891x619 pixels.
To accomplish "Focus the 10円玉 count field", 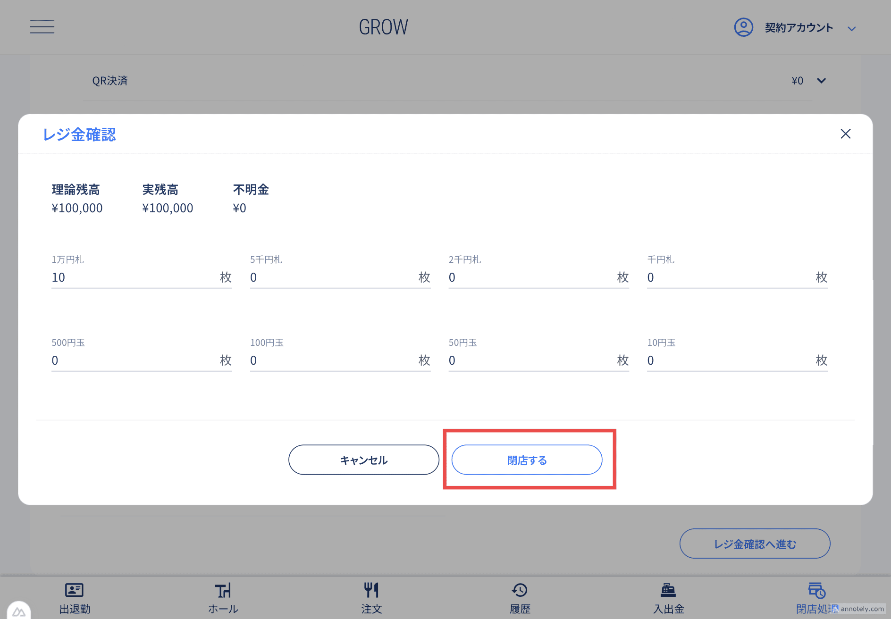I will (x=730, y=360).
